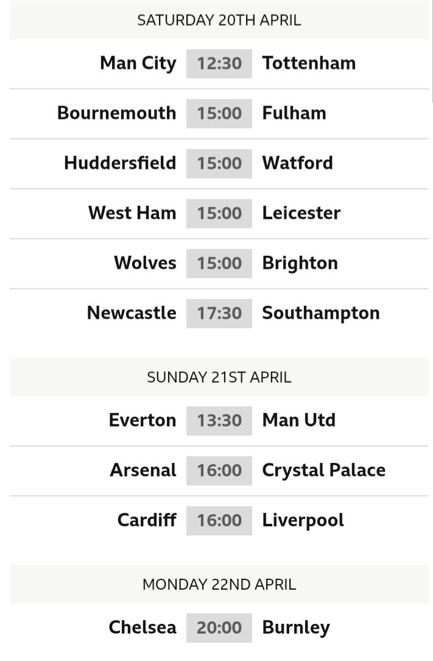Open the Everton team link
The width and height of the screenshot is (433, 661).
[x=143, y=420]
